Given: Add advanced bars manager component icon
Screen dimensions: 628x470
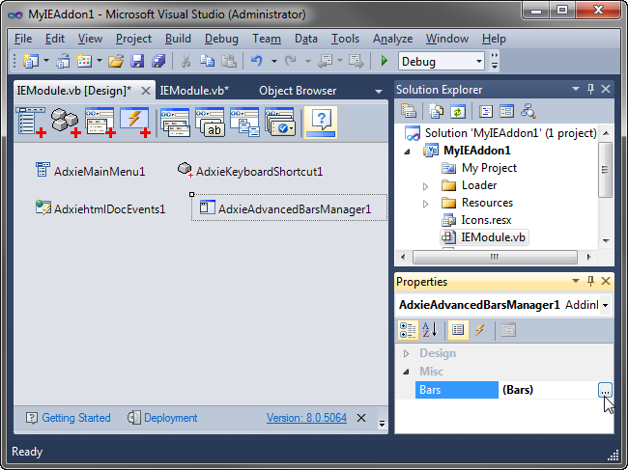Looking at the screenshot, I should (x=100, y=123).
